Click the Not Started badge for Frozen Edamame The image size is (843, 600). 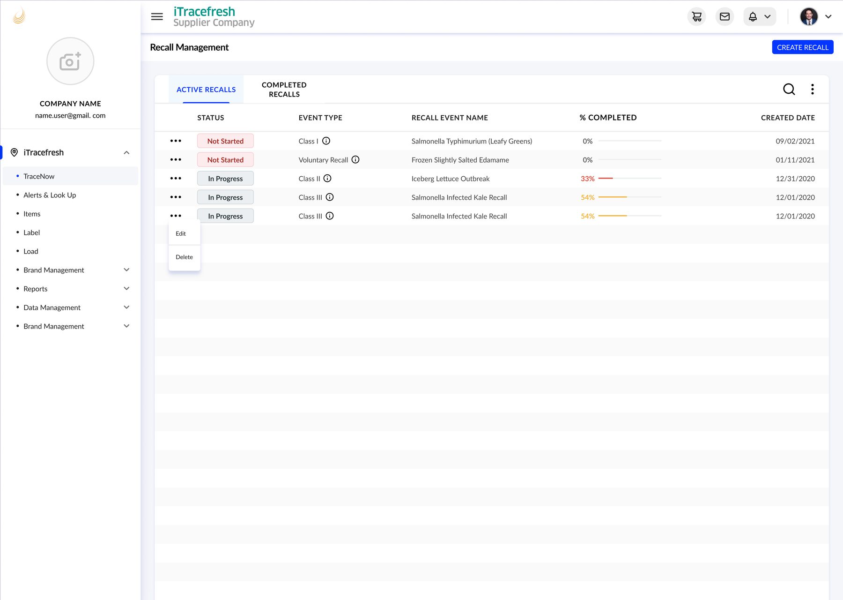225,159
